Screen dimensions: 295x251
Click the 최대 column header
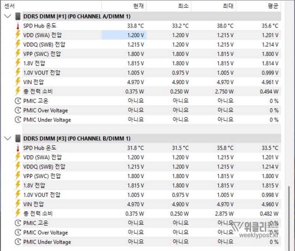pyautogui.click(x=228, y=6)
